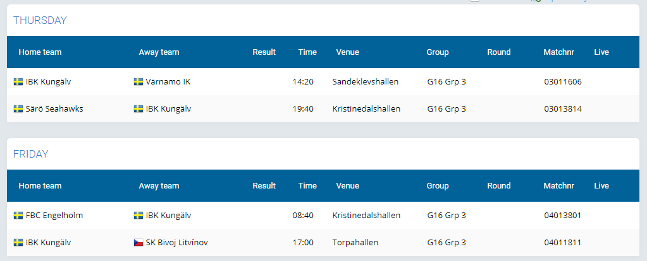The image size is (647, 261).
Task: Click away team flag in the 19:40 match row
Action: pos(139,109)
